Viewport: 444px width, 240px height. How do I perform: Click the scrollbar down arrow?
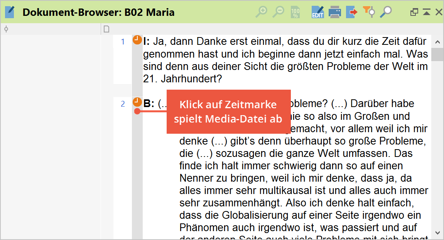tap(437, 233)
